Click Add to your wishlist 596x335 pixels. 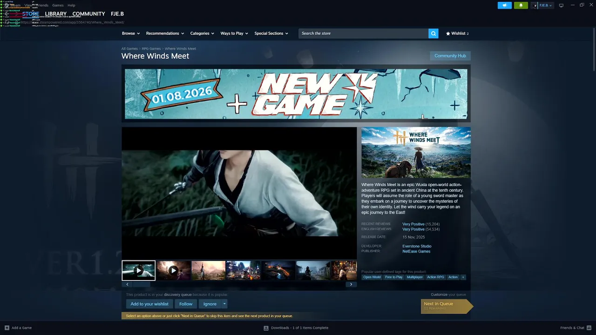[x=149, y=304]
